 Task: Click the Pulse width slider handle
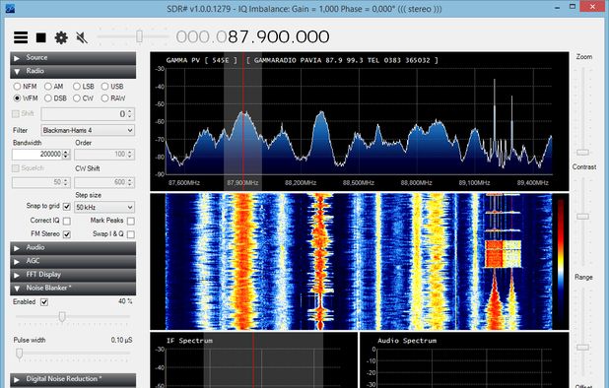(x=19, y=354)
